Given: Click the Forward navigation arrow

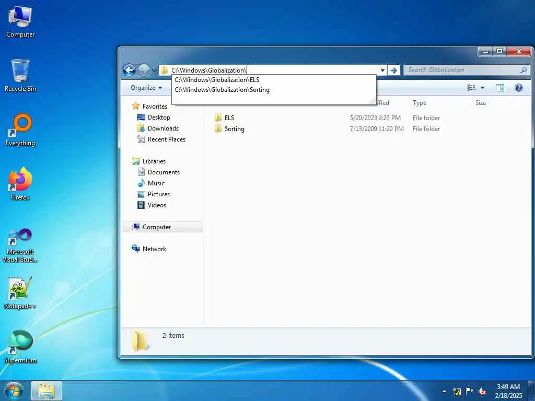Looking at the screenshot, I should coord(144,70).
